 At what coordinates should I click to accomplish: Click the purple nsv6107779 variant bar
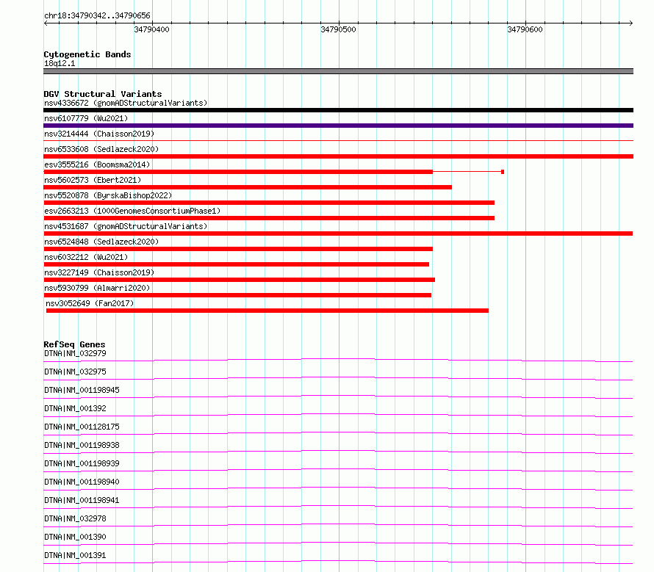[x=338, y=126]
